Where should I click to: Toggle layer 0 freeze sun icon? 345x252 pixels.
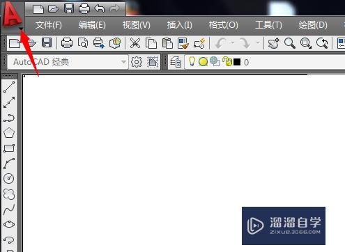203,62
